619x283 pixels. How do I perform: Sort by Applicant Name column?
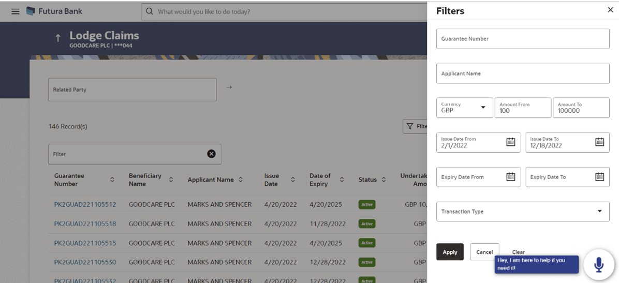tap(241, 180)
